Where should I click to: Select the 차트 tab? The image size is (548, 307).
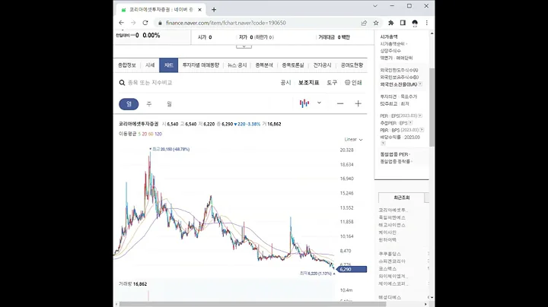pyautogui.click(x=169, y=65)
